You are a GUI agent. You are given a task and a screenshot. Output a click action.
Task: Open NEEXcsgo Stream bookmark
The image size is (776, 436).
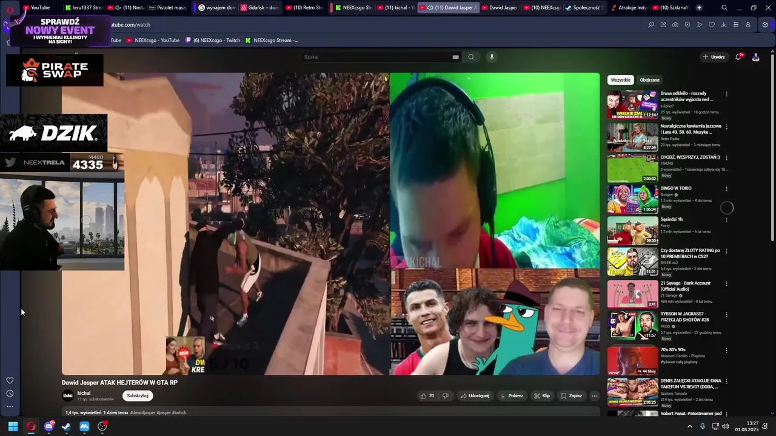(272, 41)
